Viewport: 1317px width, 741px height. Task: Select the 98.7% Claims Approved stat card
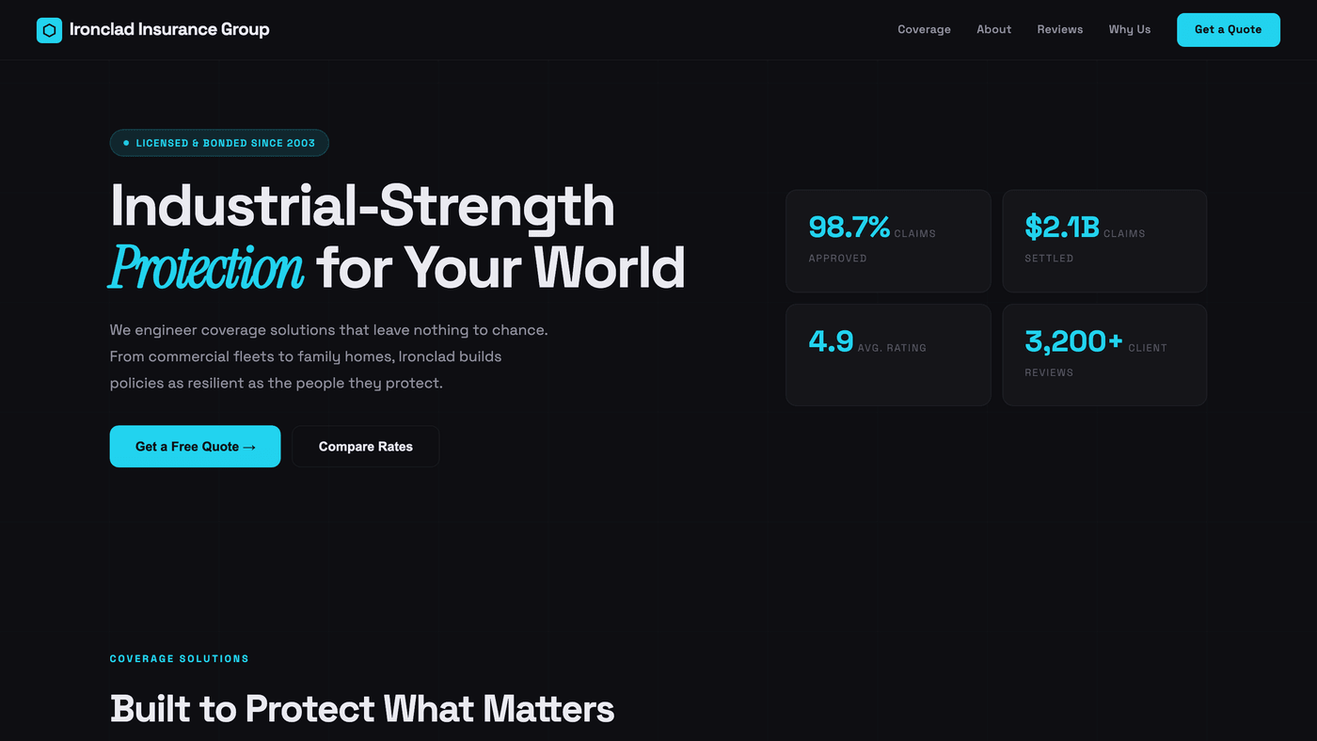(888, 242)
